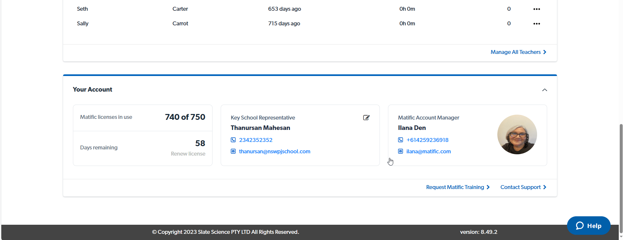
Task: Click the Renew license link
Action: point(188,154)
